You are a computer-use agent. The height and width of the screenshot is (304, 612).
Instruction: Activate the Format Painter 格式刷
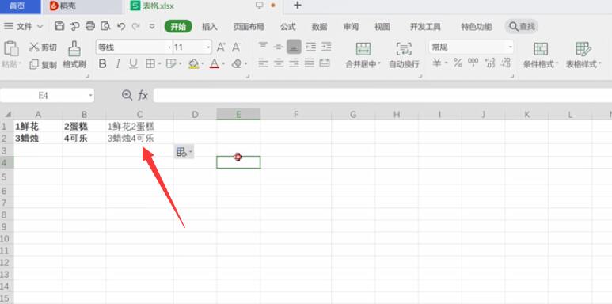(74, 55)
